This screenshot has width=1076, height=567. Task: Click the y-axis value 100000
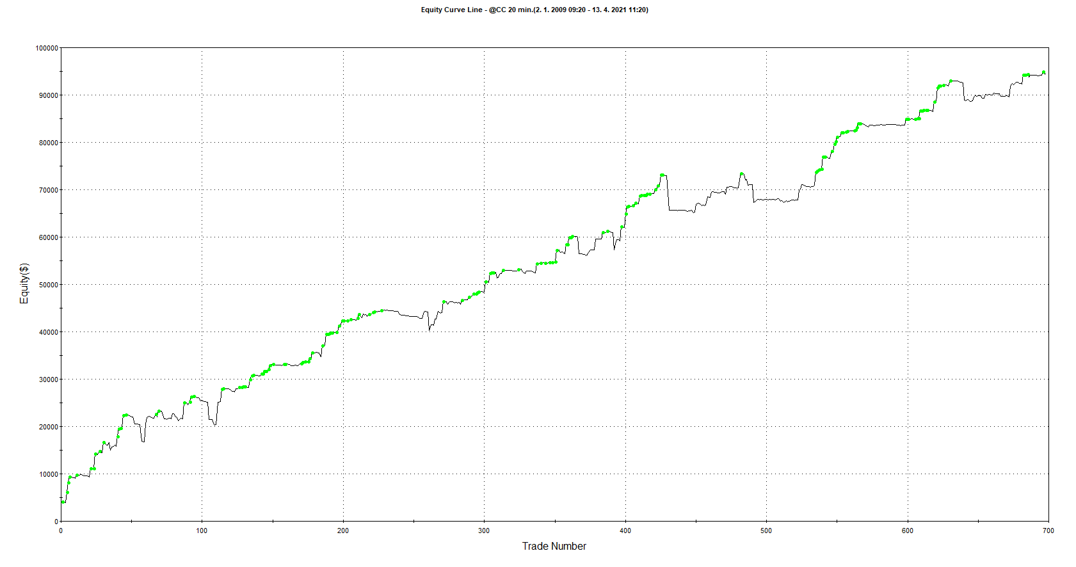(x=47, y=48)
